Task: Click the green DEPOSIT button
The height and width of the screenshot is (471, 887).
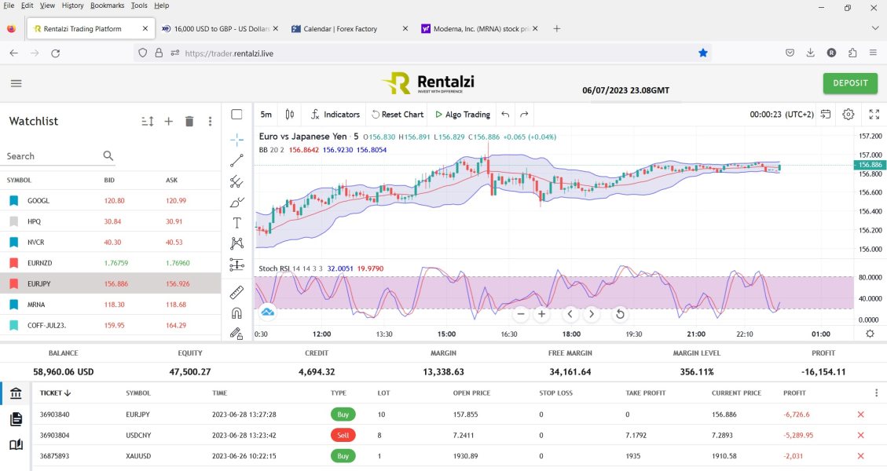Action: click(x=850, y=83)
